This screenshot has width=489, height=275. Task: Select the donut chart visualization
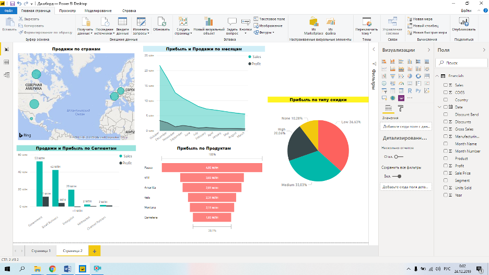point(418,76)
